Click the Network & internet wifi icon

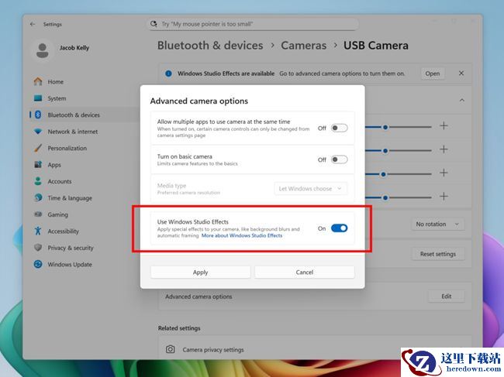pyautogui.click(x=38, y=132)
